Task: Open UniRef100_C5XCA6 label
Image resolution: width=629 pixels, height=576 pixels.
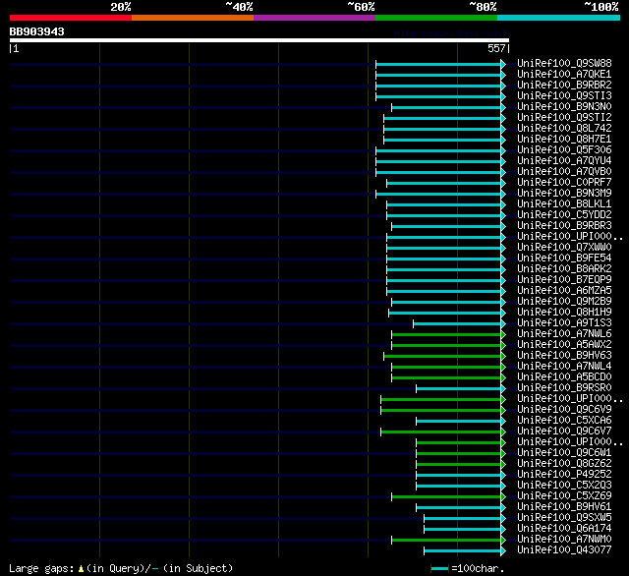Action: 564,421
